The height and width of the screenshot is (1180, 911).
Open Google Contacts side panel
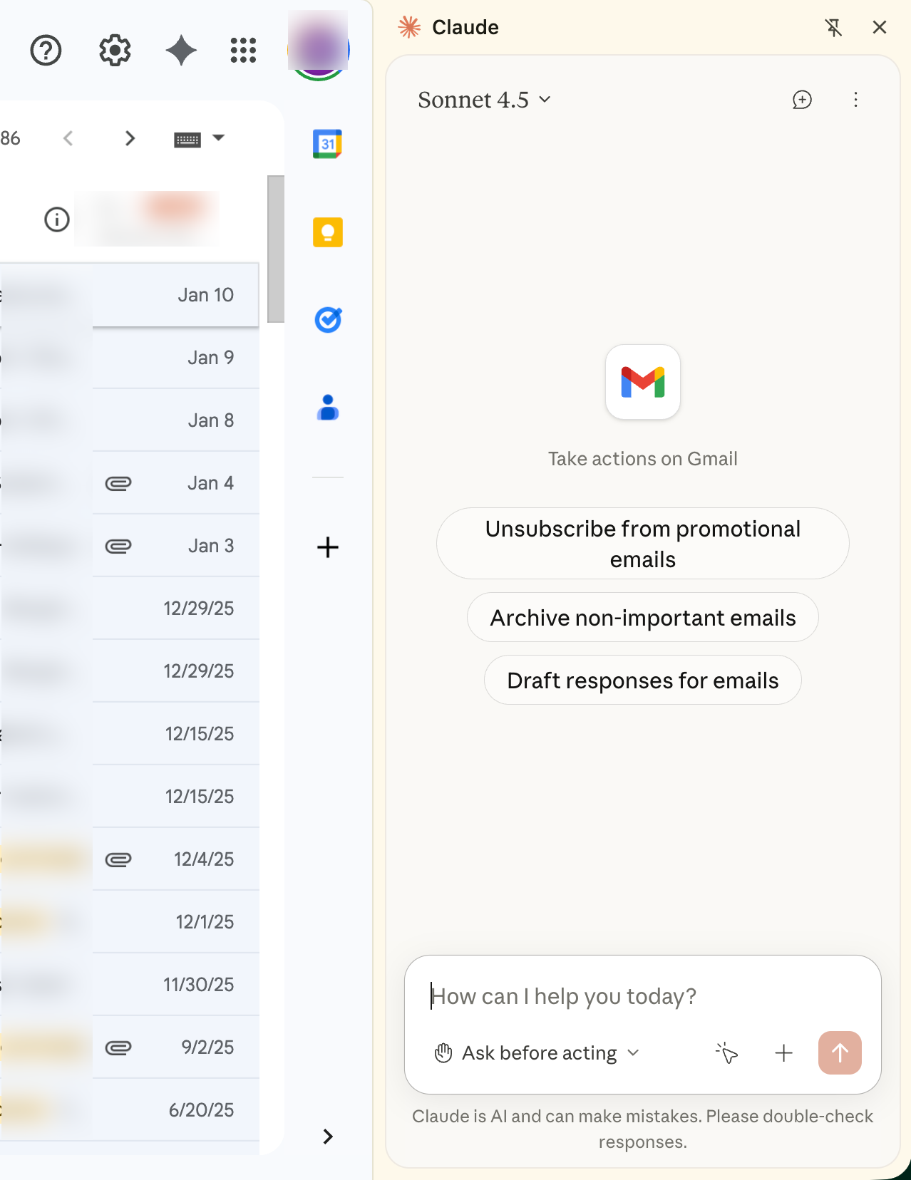point(328,408)
